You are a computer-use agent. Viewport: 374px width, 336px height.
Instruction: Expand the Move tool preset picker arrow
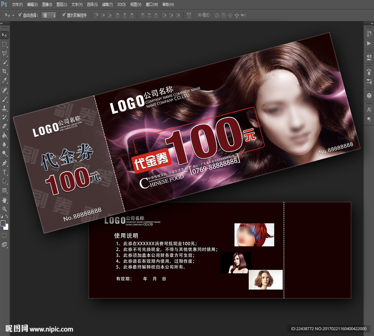click(14, 15)
